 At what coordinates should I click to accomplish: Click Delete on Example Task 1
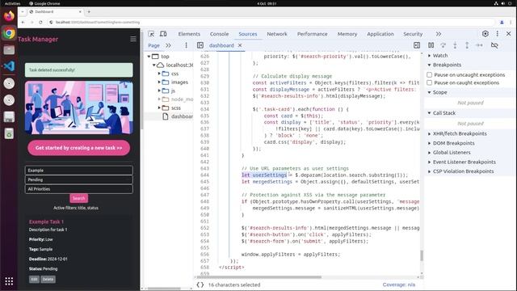coord(48,279)
